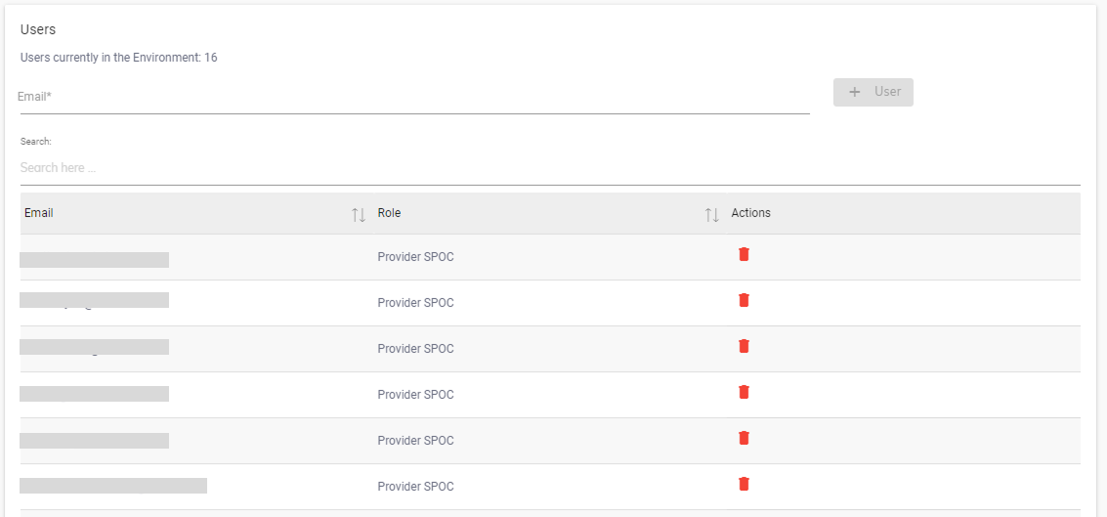Select the third row's redacted email cell
The width and height of the screenshot is (1107, 517).
click(x=95, y=347)
